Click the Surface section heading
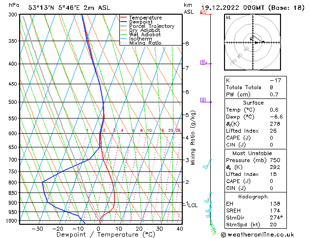This screenshot has width=309, height=238. [253, 103]
